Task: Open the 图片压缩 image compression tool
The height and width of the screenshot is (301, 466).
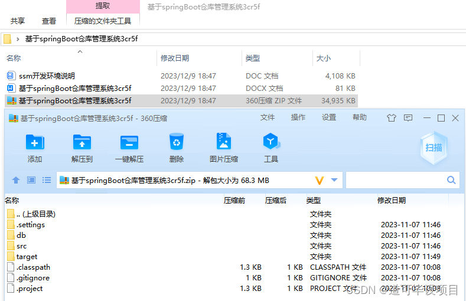Action: click(223, 141)
